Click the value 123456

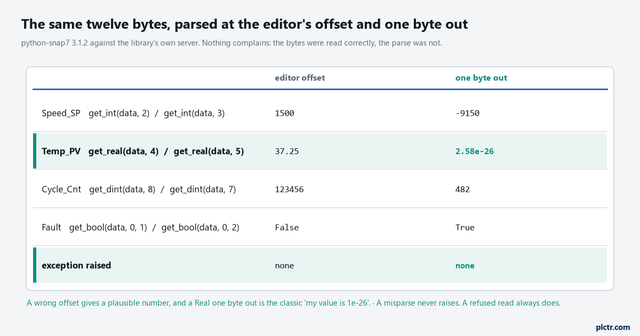289,189
